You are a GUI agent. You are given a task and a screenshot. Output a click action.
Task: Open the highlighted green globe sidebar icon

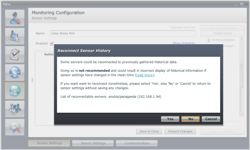(x=15, y=91)
